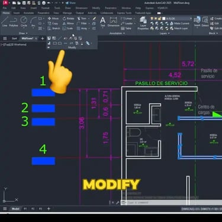Activate the Trim command

pyautogui.click(x=82, y=18)
